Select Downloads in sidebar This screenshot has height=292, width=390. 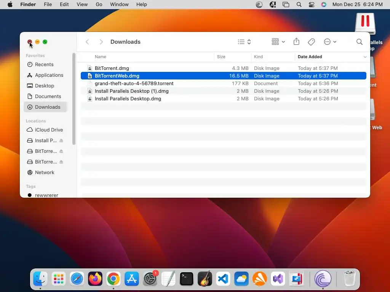pos(45,107)
